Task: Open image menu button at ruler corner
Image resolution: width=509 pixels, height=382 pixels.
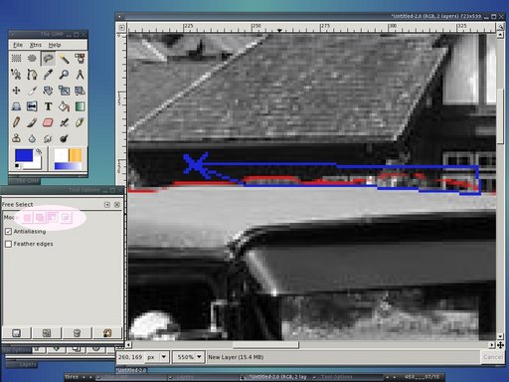Action: pyautogui.click(x=122, y=28)
